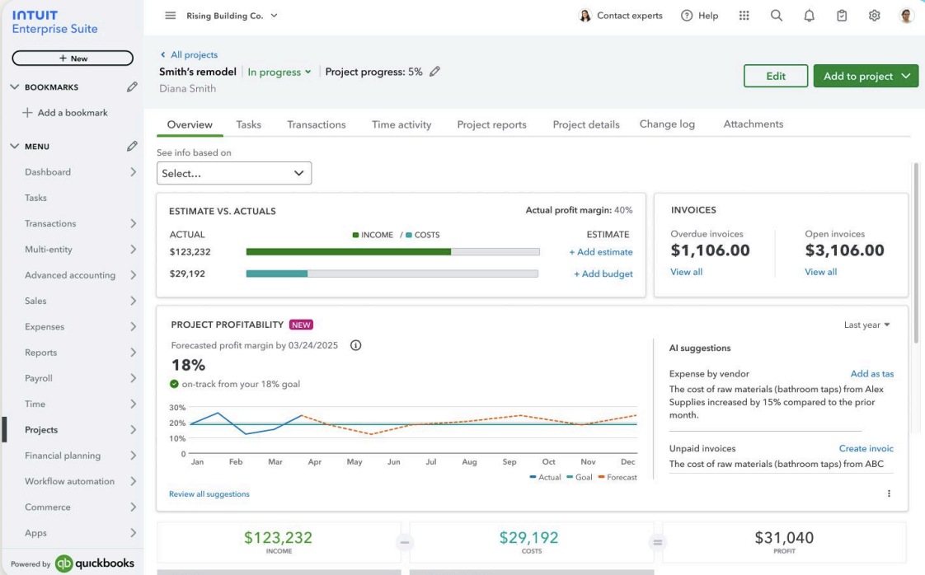This screenshot has width=925, height=575.
Task: Switch to the Transactions tab
Action: (316, 124)
